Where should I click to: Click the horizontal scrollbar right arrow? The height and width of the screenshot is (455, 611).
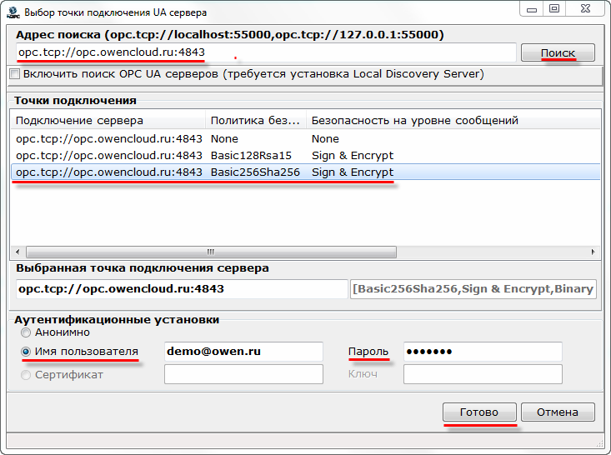593,252
